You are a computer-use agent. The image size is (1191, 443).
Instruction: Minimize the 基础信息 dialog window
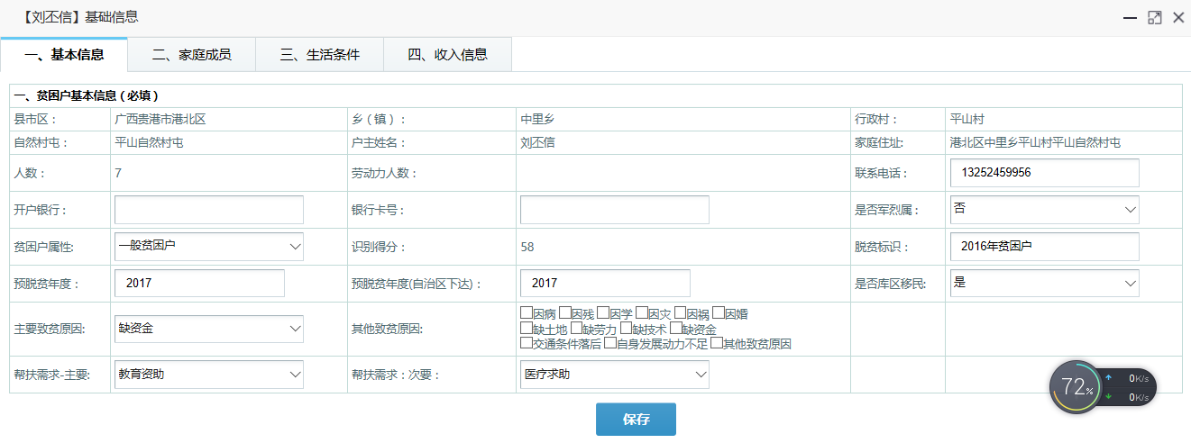[1129, 17]
